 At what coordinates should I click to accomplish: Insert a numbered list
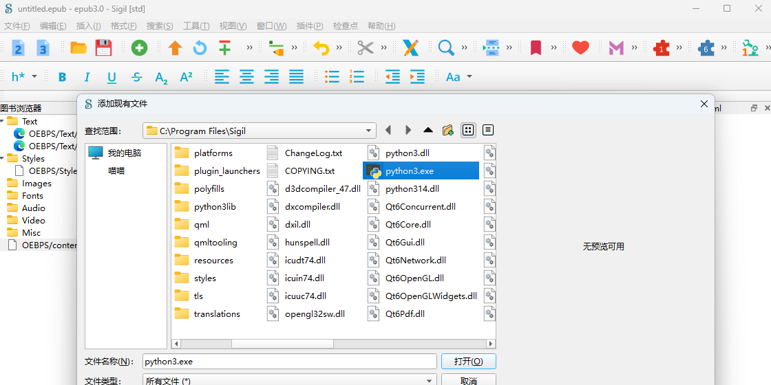pos(357,76)
